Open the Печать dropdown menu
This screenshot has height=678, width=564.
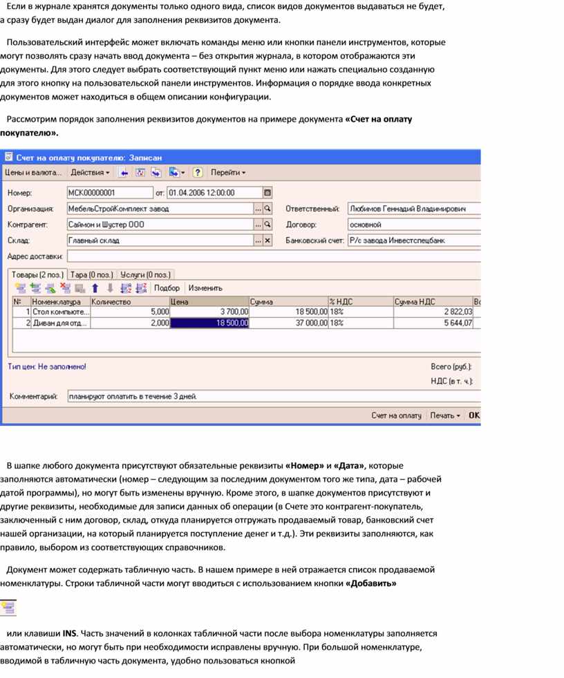(x=444, y=415)
